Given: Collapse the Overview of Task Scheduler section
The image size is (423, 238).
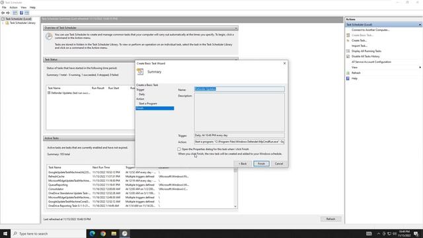Looking at the screenshot, I should [x=236, y=28].
